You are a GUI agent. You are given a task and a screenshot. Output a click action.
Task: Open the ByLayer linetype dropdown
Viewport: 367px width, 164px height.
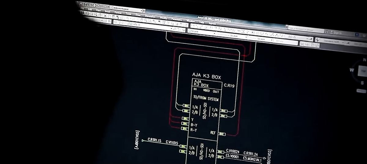[x=232, y=35]
